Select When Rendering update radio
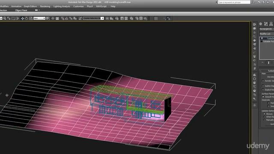274x154 pixels. coord(264,117)
